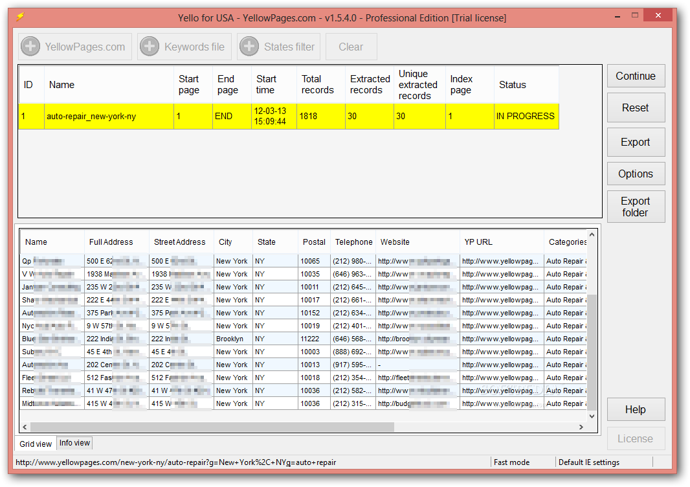Click YP URL cell in the 10017 row

(x=502, y=300)
